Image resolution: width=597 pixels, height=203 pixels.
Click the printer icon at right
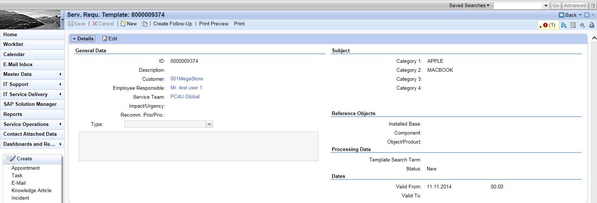point(592,25)
